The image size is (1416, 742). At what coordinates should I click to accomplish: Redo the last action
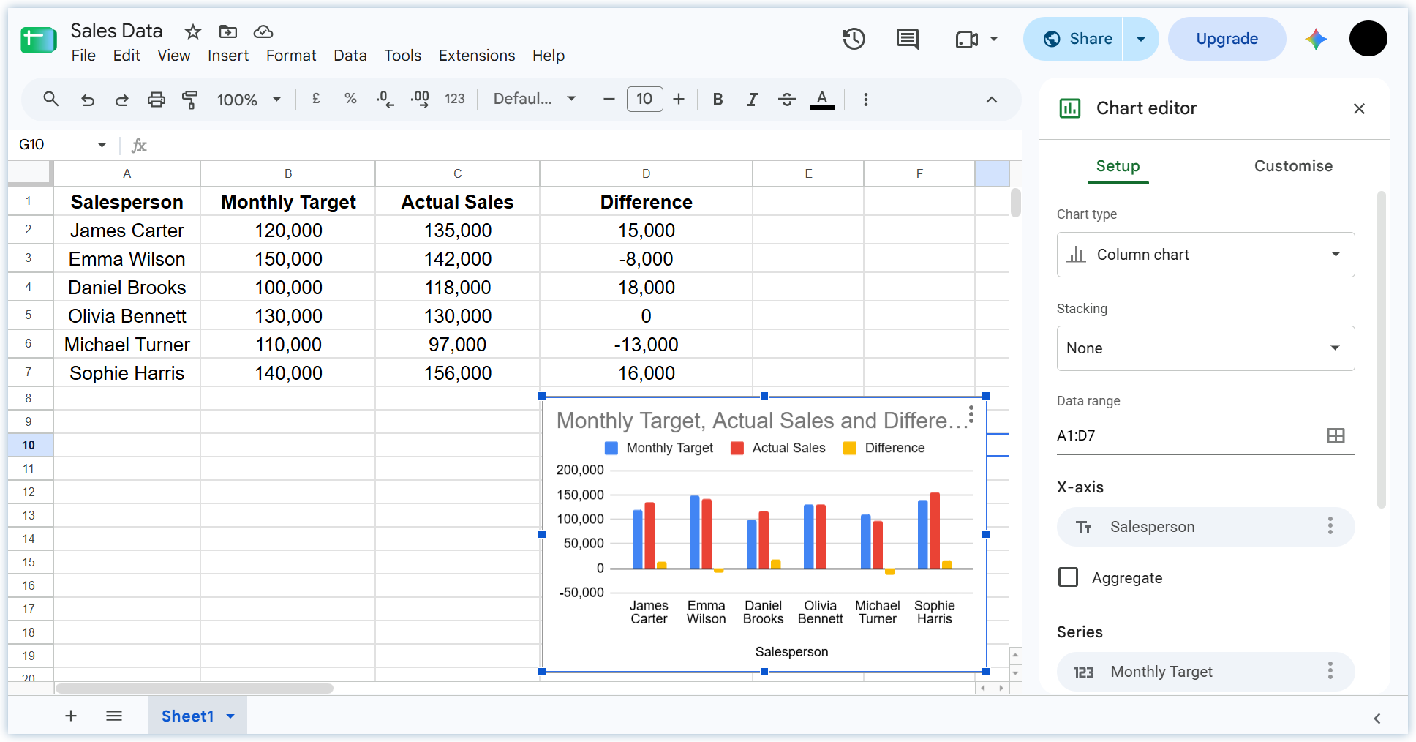[121, 100]
